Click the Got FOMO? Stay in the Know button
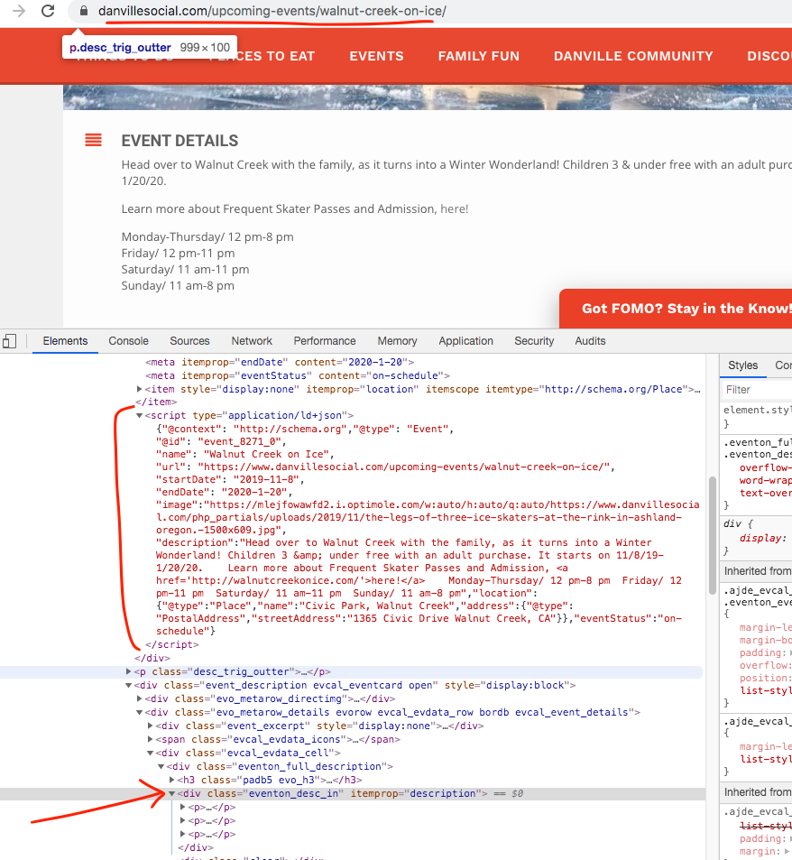 [686, 308]
